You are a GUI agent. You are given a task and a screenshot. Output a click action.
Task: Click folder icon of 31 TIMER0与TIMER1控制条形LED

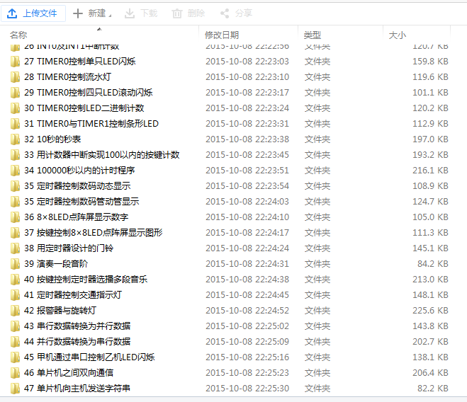tap(15, 124)
